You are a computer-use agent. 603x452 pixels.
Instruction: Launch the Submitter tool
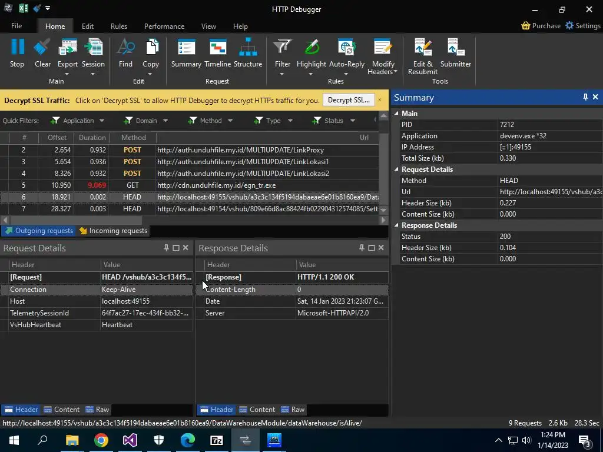pos(456,47)
